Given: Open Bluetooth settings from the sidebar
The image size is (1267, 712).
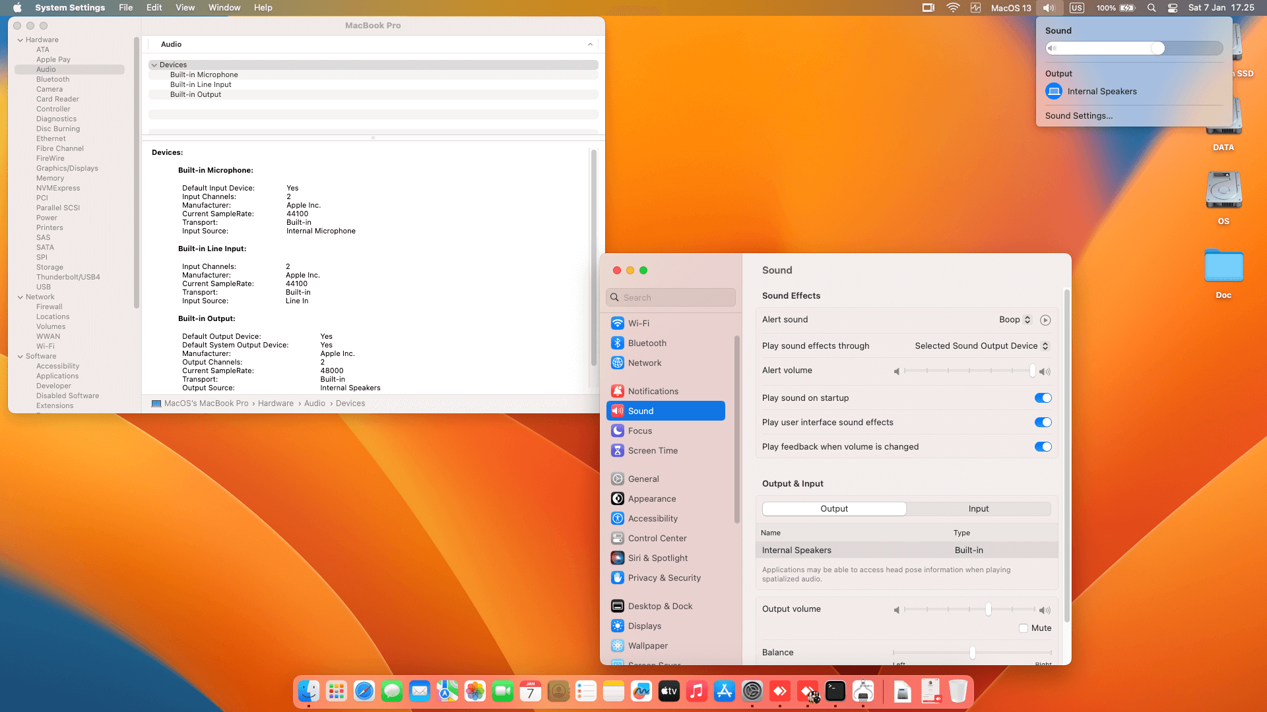Looking at the screenshot, I should click(x=647, y=343).
